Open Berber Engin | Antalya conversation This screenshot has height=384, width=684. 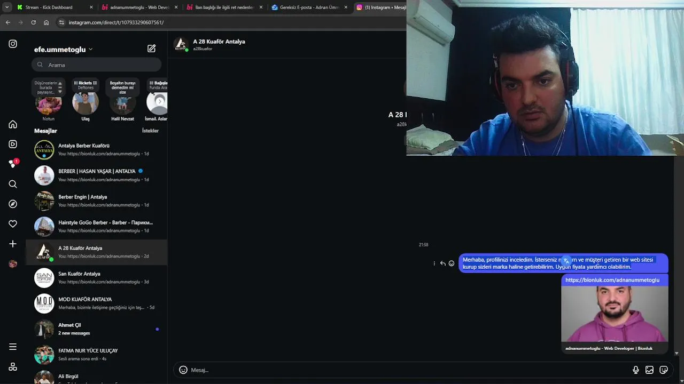(x=97, y=201)
